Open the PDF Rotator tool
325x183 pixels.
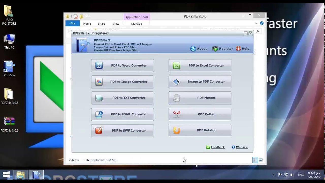coord(200,130)
